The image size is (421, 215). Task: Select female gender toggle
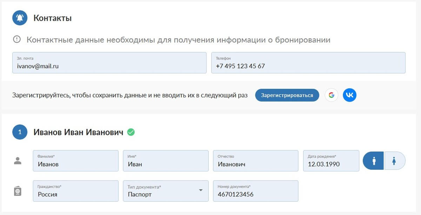pyautogui.click(x=395, y=161)
